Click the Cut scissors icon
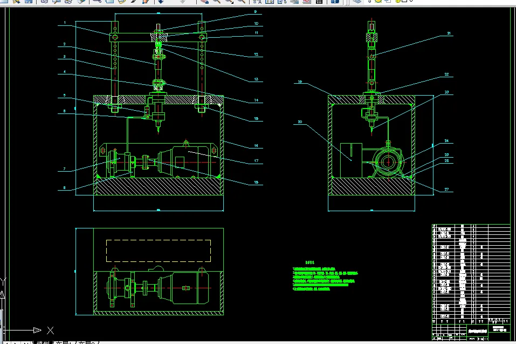 coord(97,1)
